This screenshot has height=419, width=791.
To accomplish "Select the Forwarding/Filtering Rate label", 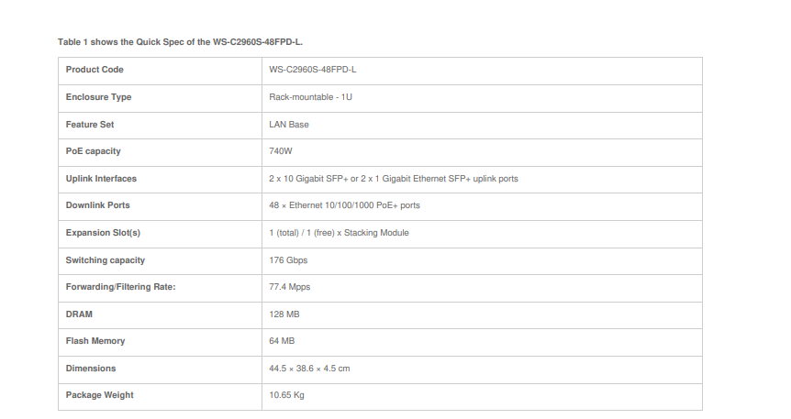I will (x=120, y=287).
